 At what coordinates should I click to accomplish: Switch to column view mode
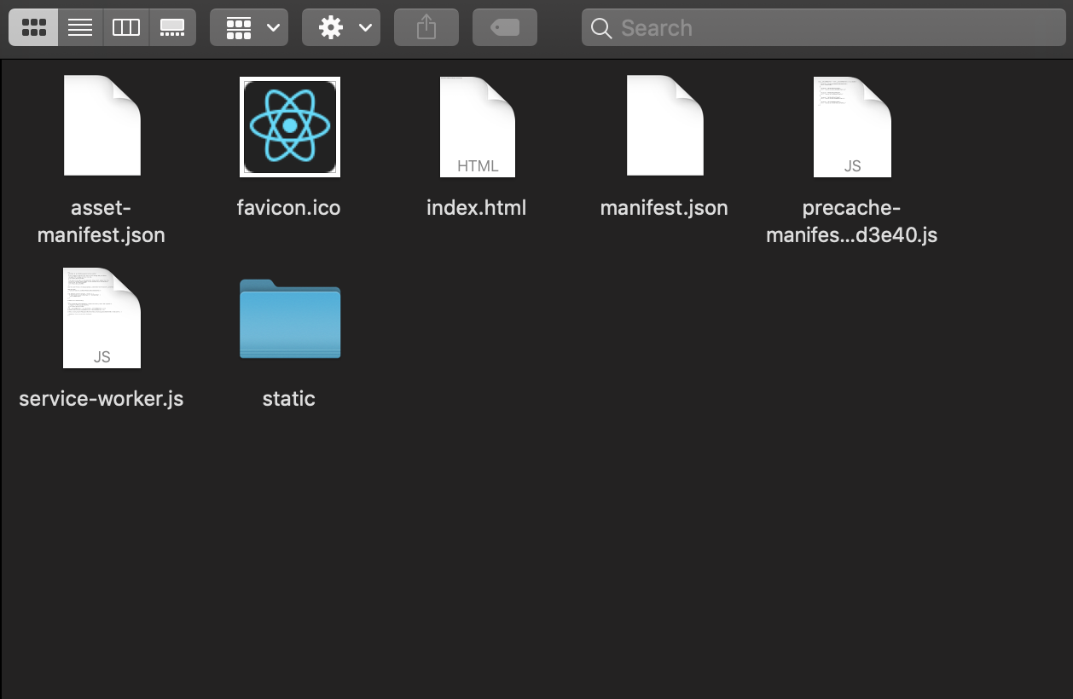(126, 28)
